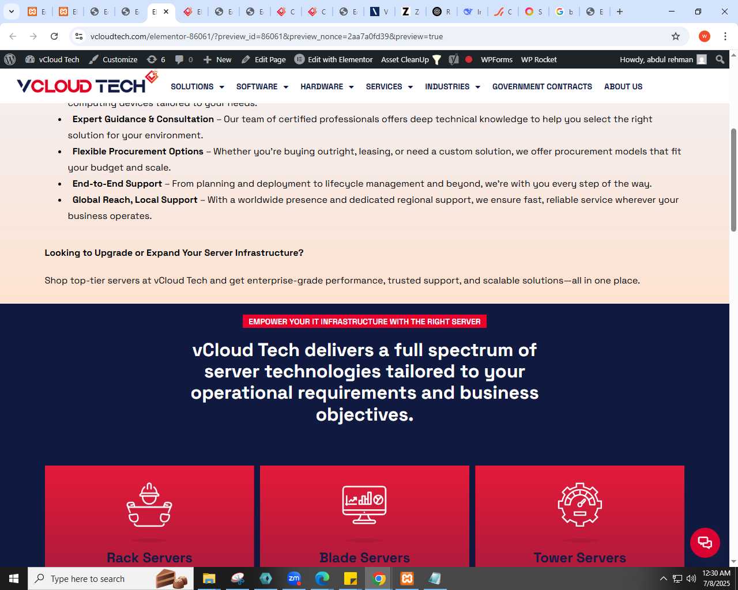The height and width of the screenshot is (590, 738).
Task: Open XAMPP from the taskbar
Action: coord(407,578)
